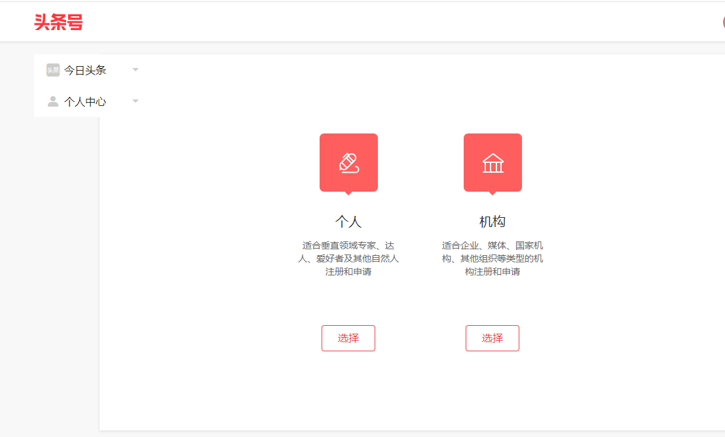725x437 pixels.
Task: Click the red pencil 个人 icon
Action: 348,164
